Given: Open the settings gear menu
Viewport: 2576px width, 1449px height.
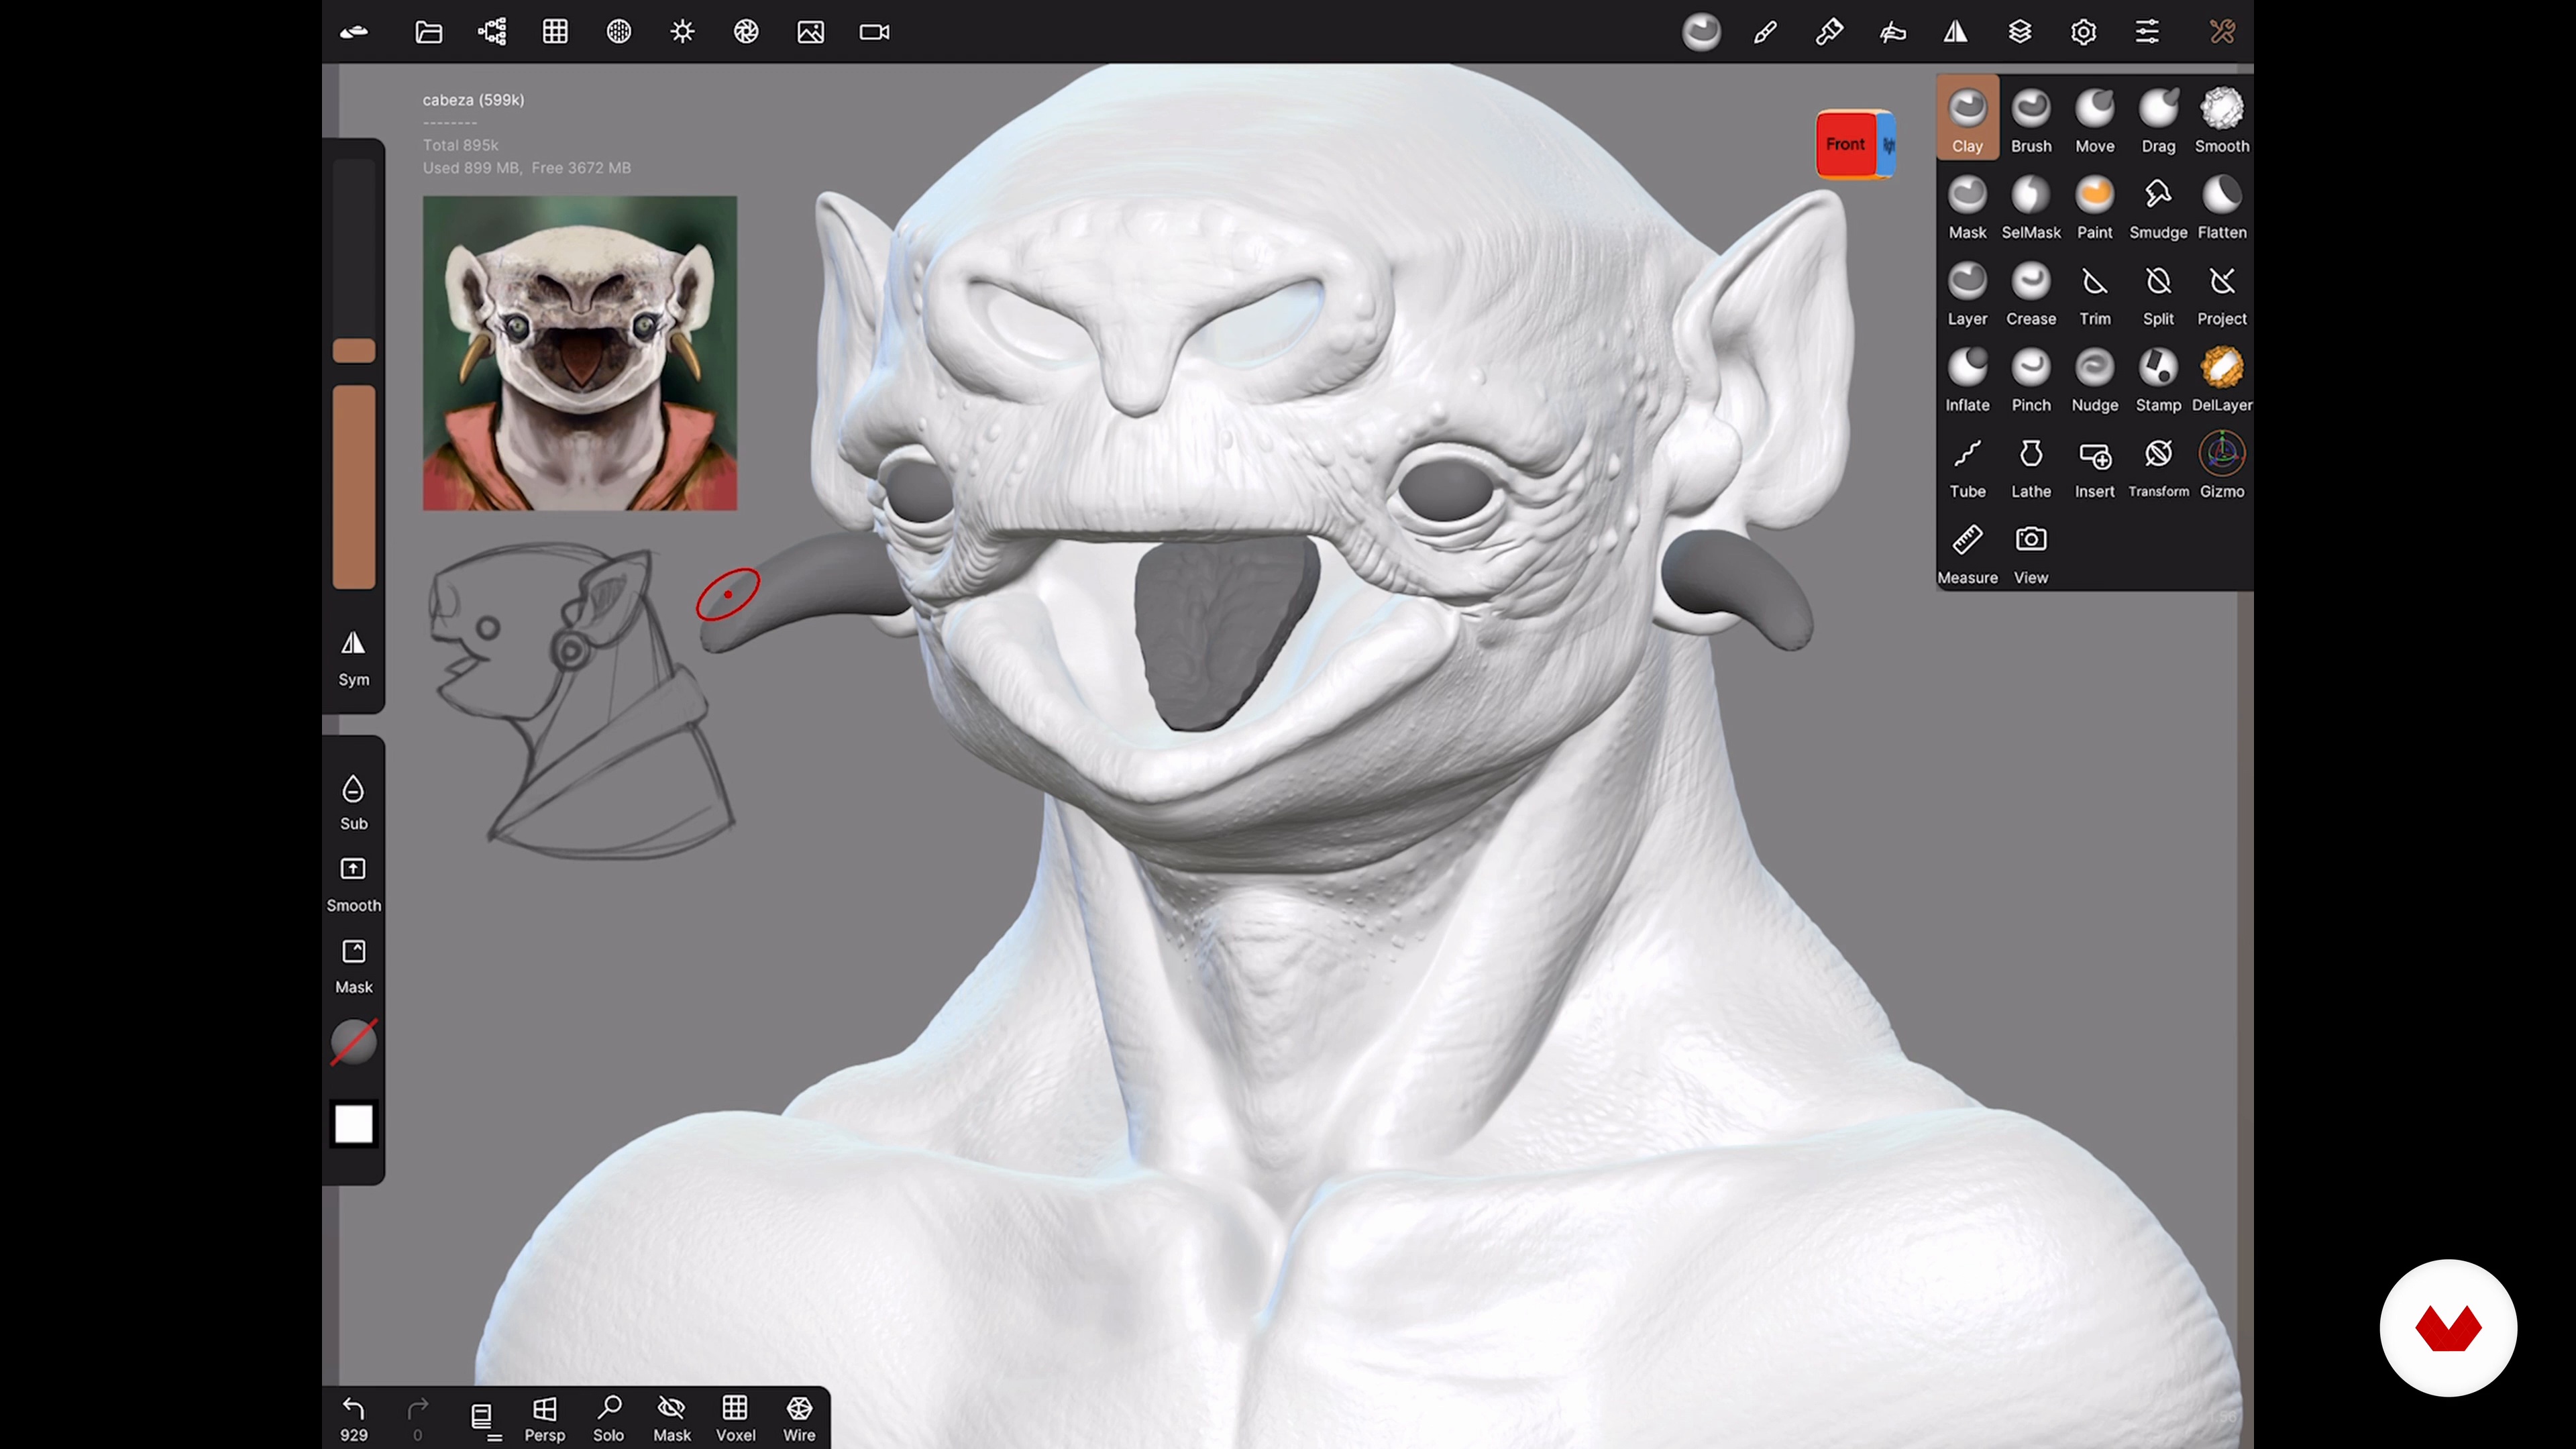Looking at the screenshot, I should (2083, 32).
